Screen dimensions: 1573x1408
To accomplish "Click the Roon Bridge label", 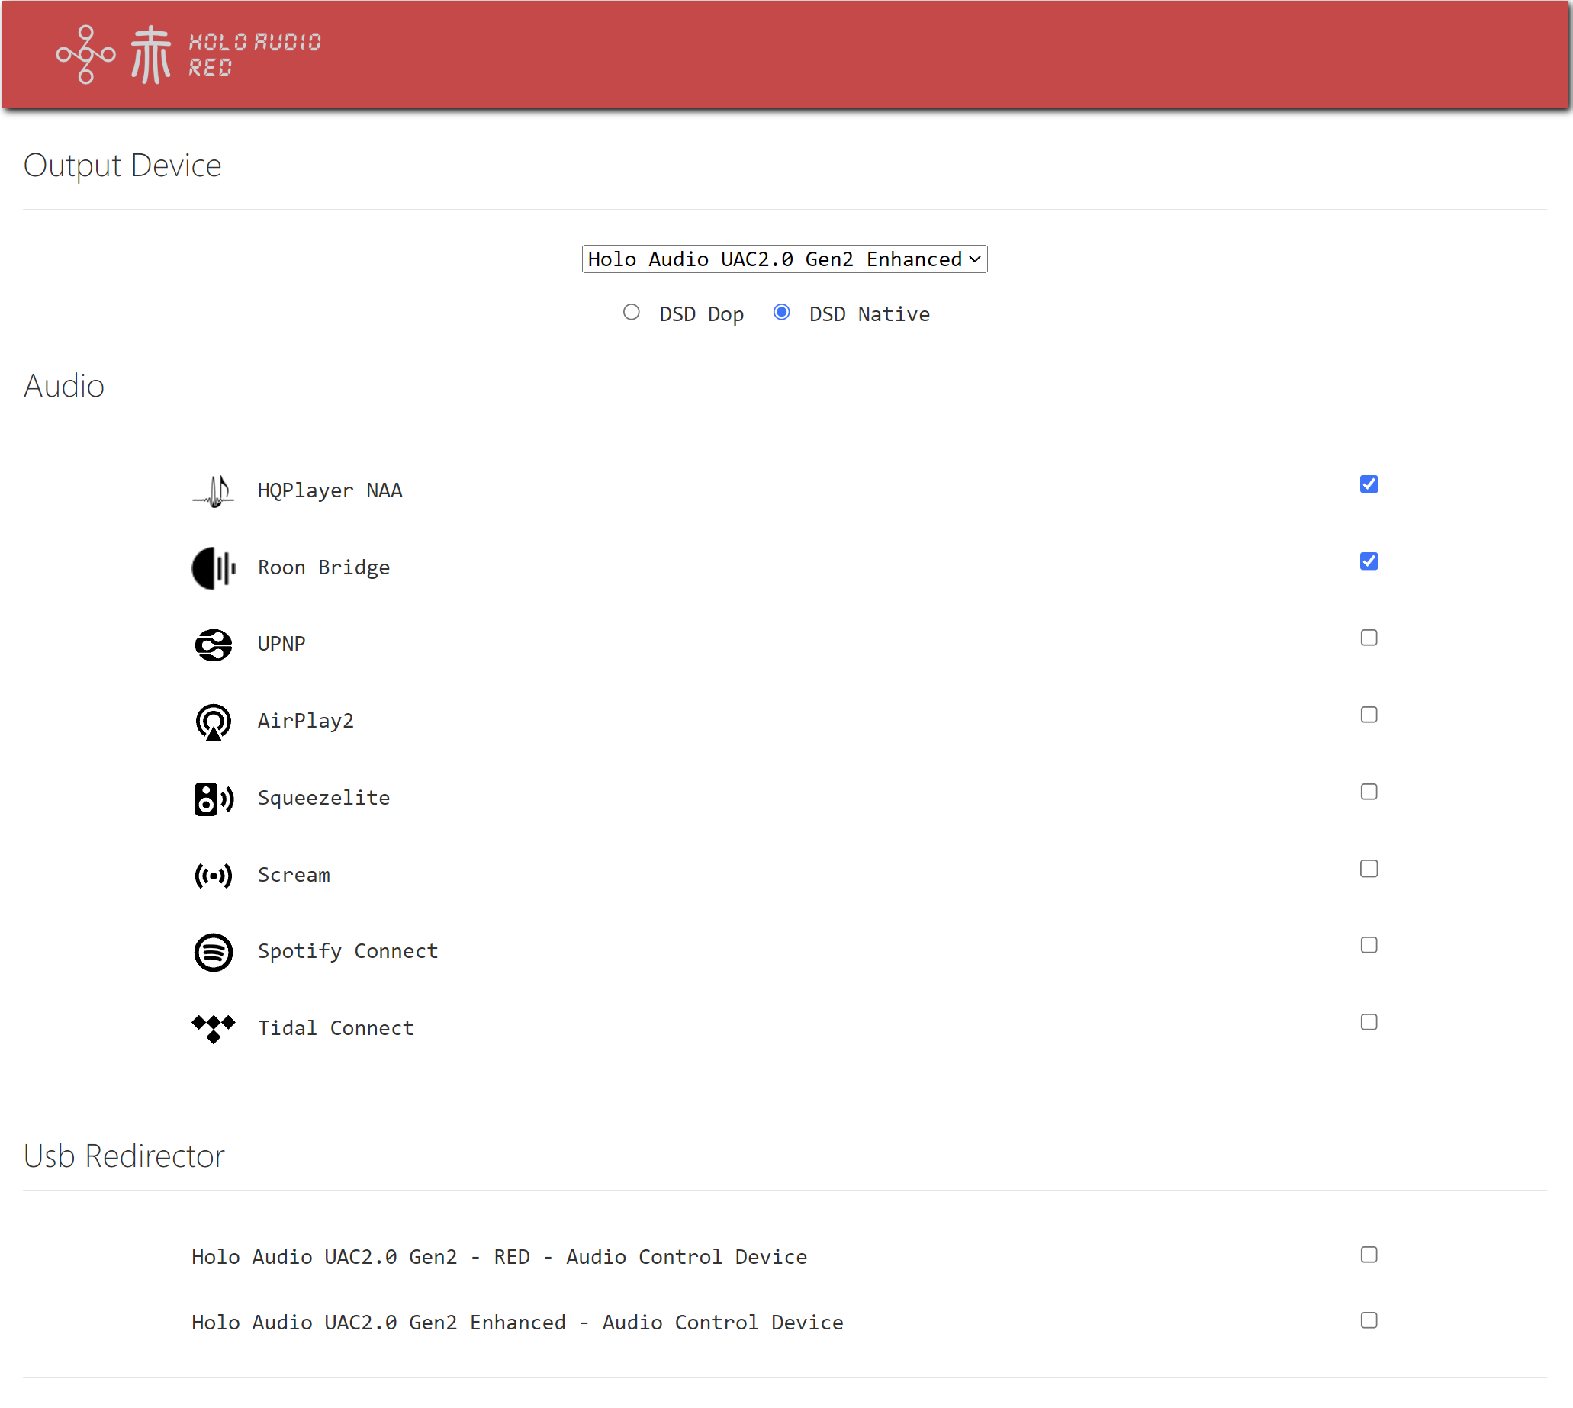I will [x=323, y=567].
